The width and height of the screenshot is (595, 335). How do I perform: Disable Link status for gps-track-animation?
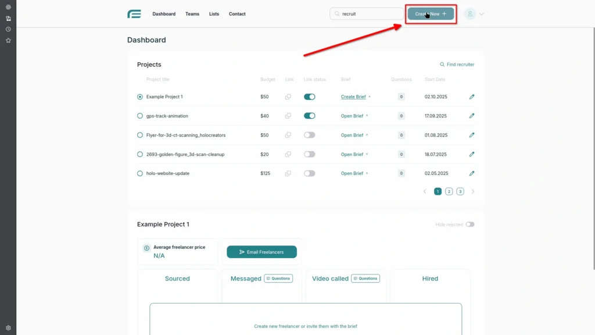[x=309, y=116]
